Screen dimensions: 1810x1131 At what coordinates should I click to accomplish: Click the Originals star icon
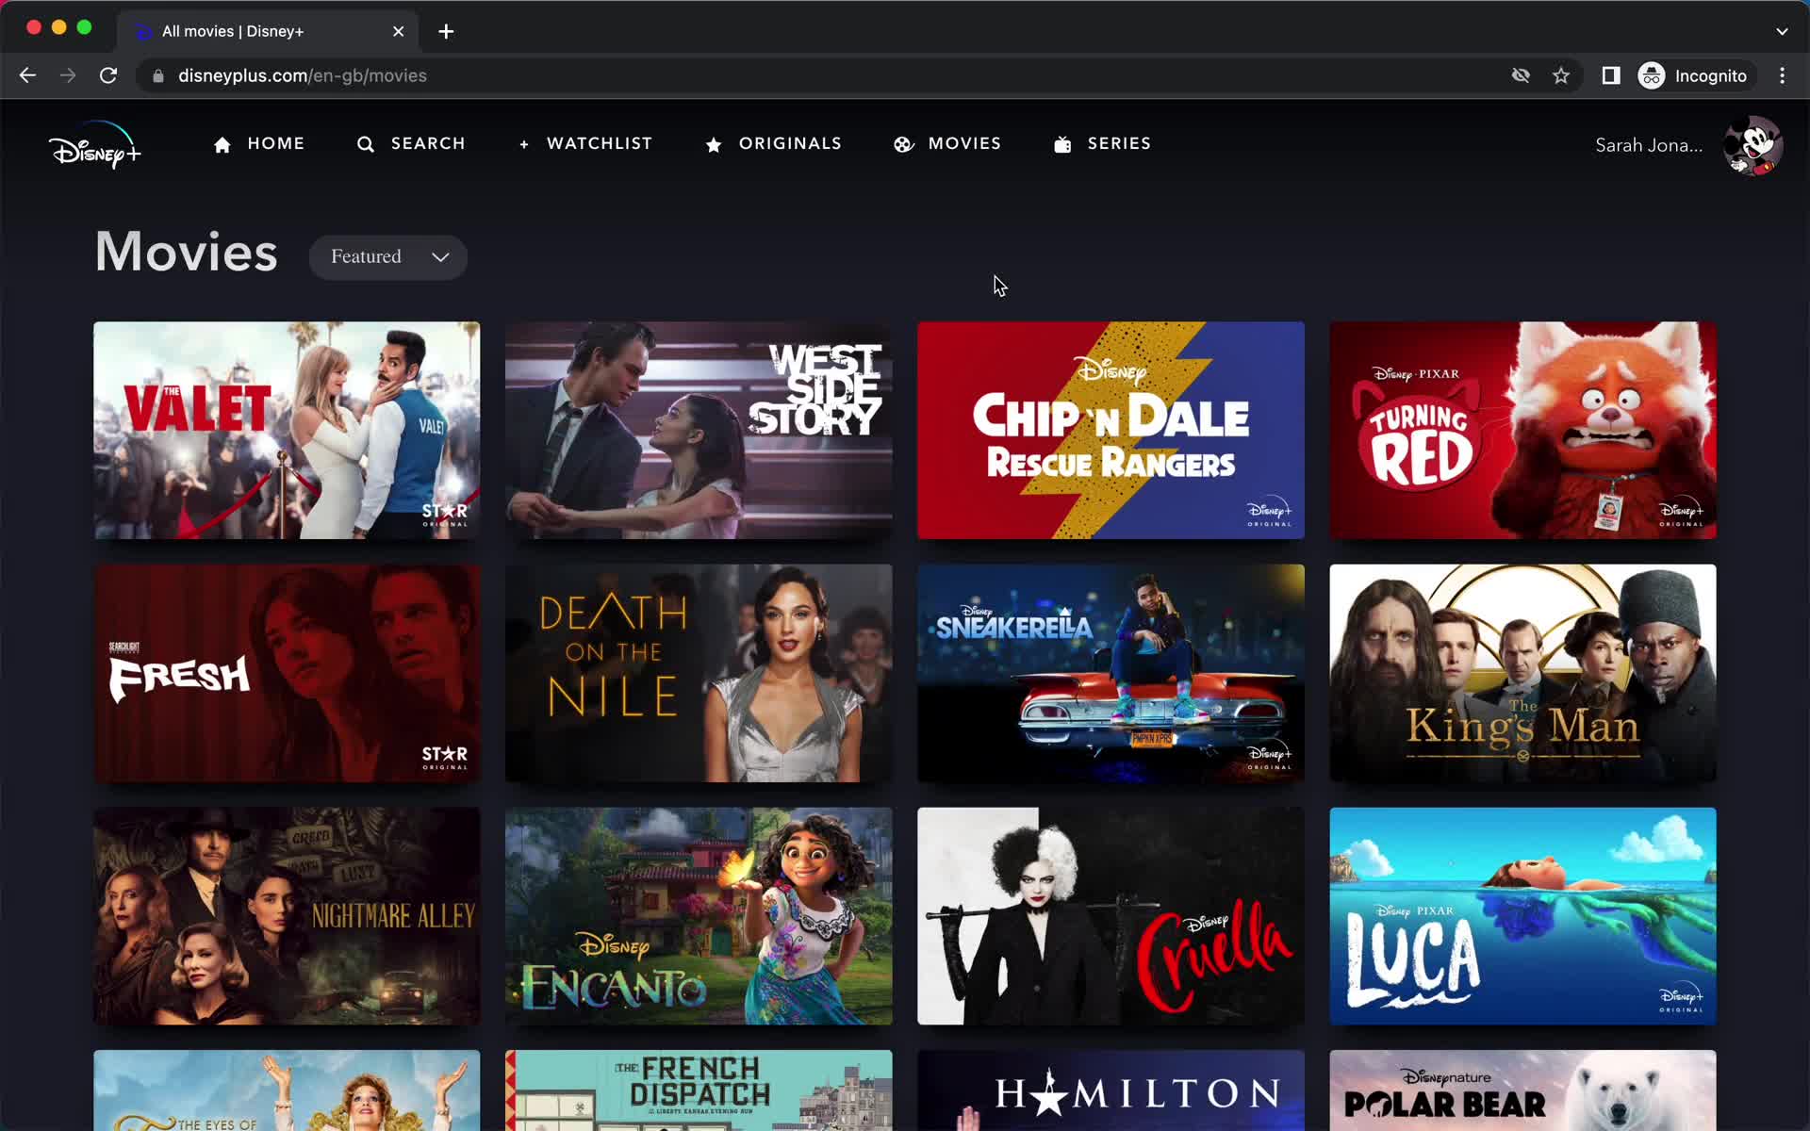coord(714,143)
